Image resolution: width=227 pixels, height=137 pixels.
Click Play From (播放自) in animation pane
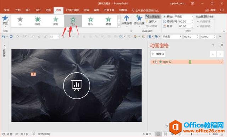click(158, 54)
